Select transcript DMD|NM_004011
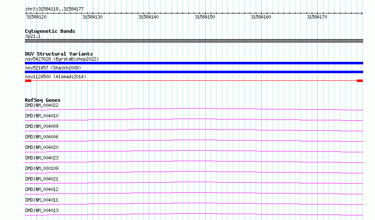375x220 pixels. pyautogui.click(x=42, y=200)
